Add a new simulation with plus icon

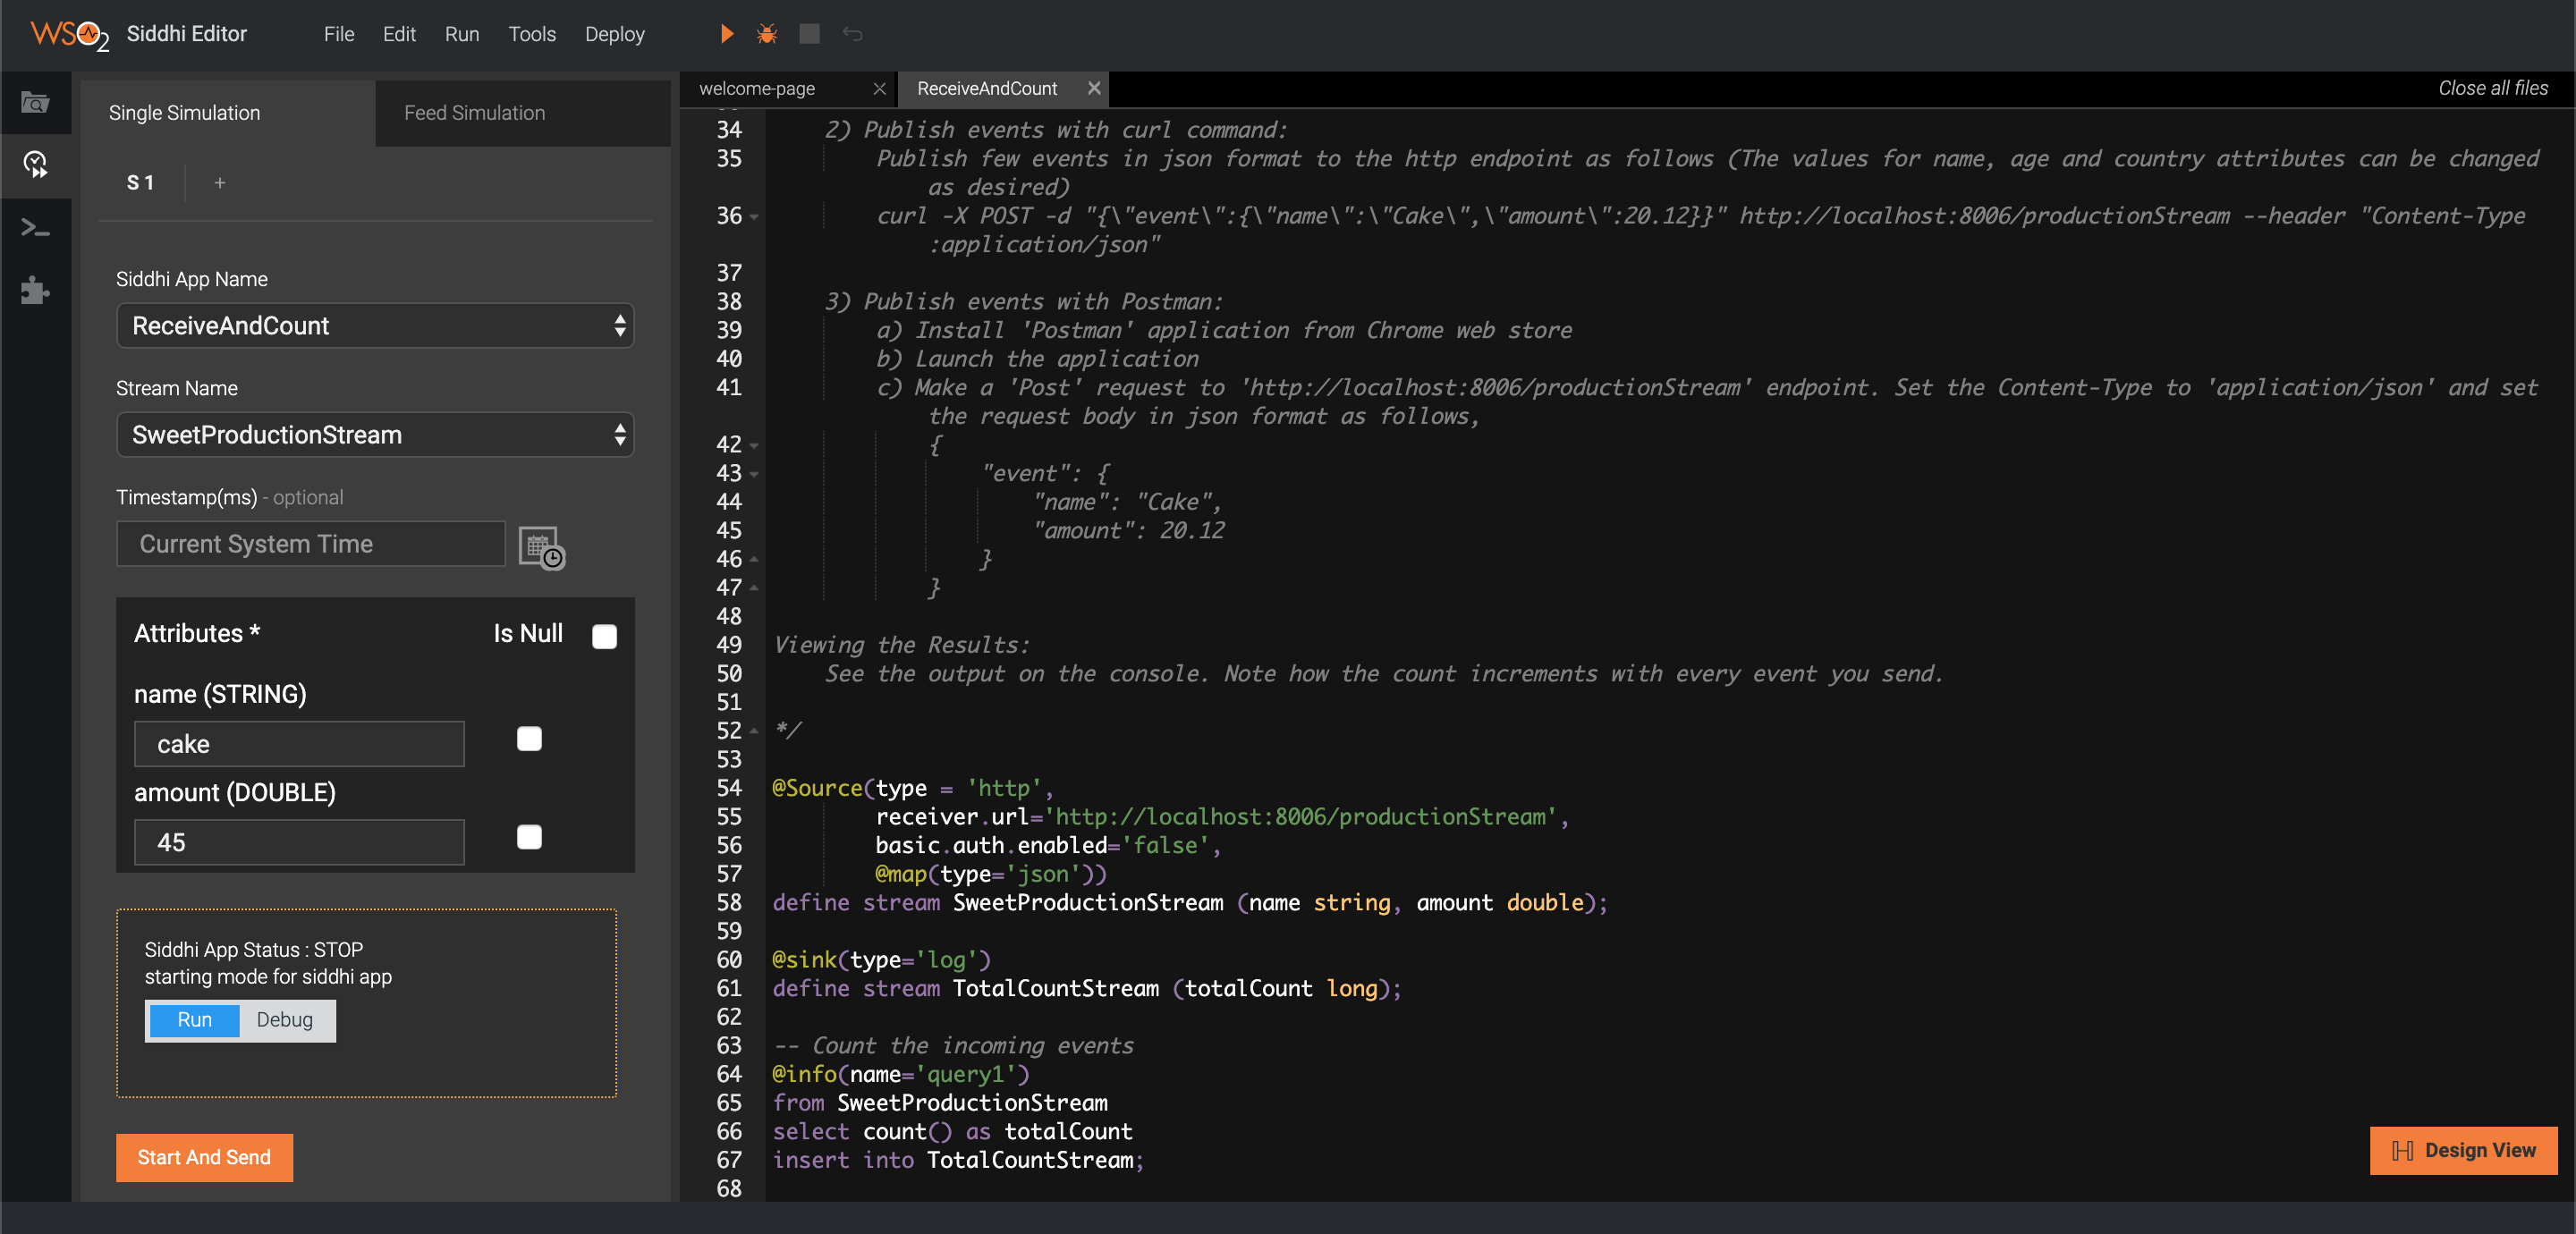point(220,183)
